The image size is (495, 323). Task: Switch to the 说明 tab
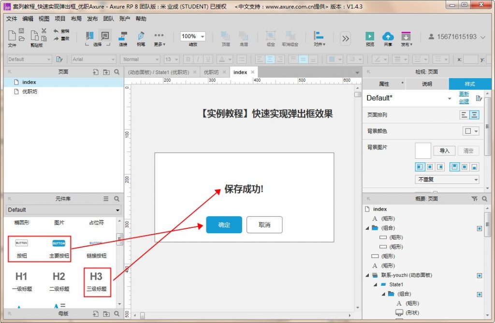point(427,84)
